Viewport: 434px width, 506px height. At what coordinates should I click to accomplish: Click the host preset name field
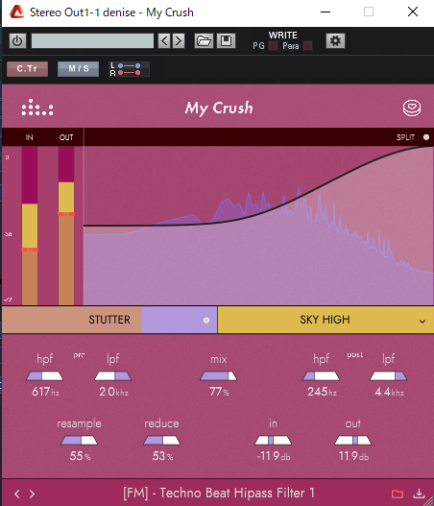(x=92, y=41)
